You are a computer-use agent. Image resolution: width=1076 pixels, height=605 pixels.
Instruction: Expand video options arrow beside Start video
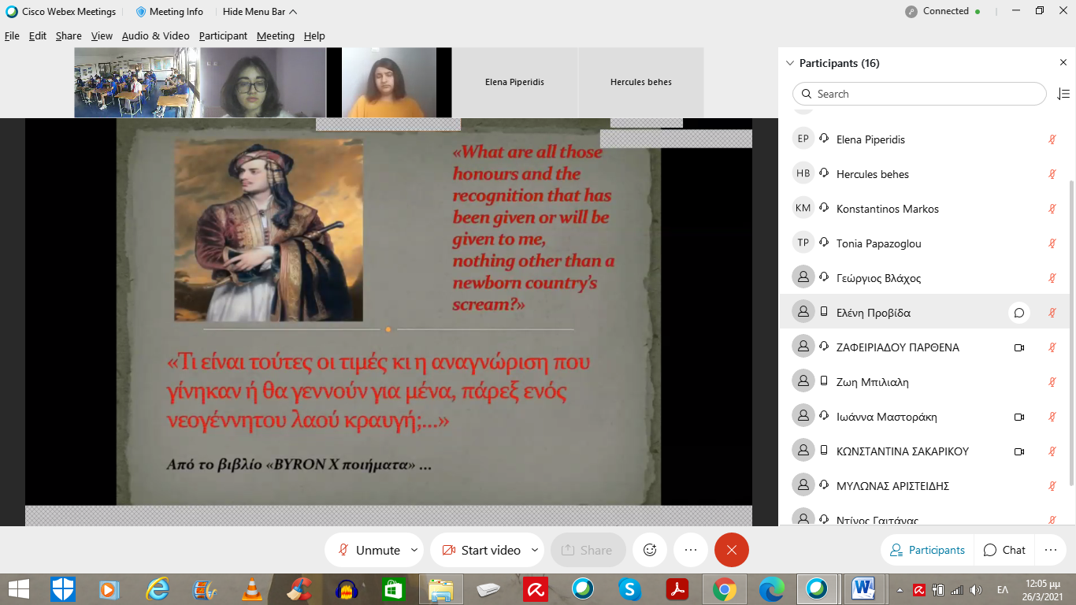coord(535,550)
